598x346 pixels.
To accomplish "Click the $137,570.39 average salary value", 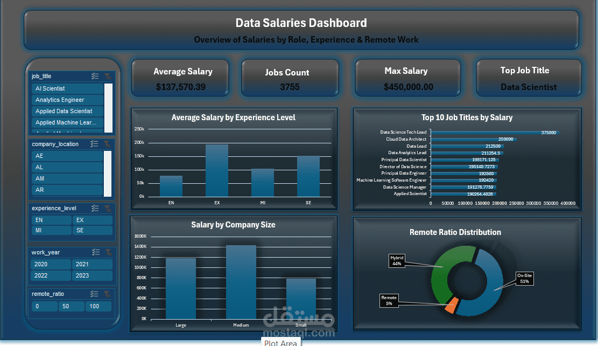I will tap(181, 87).
